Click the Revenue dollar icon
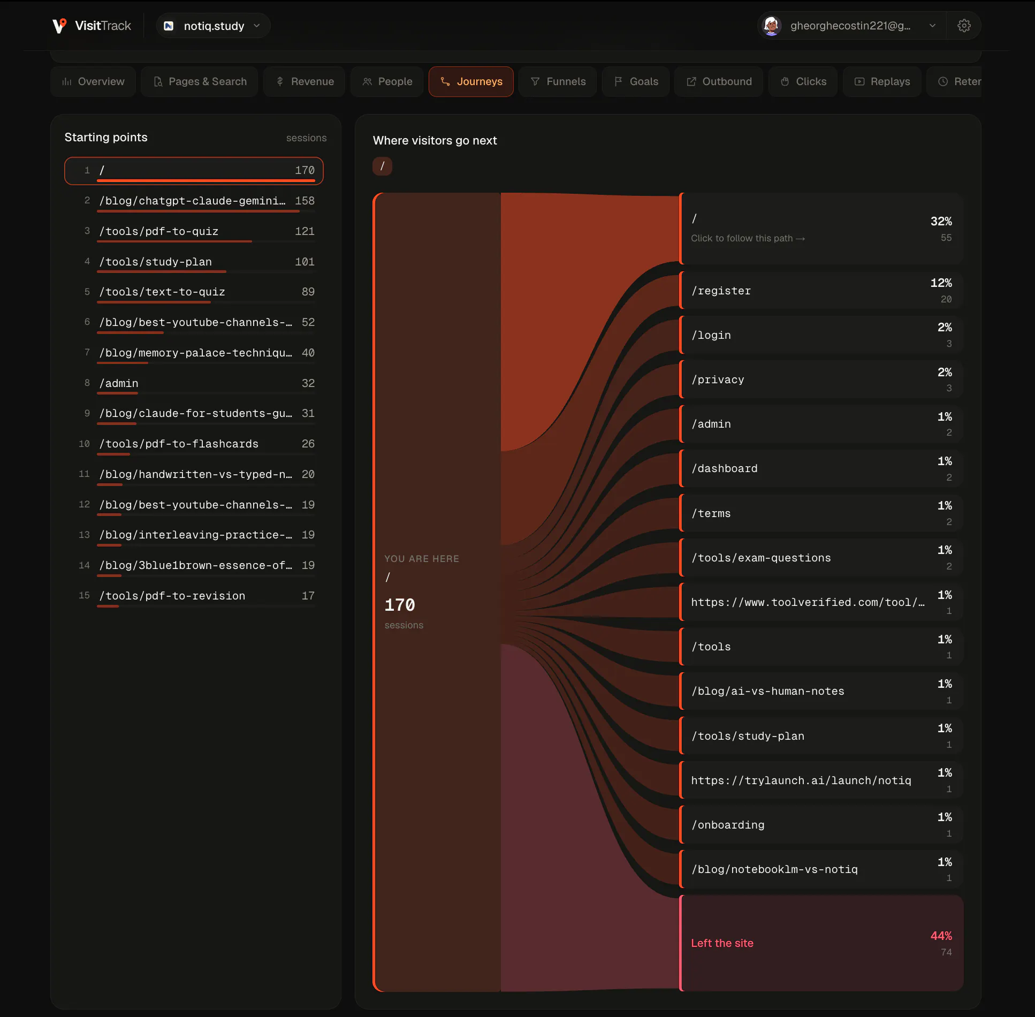This screenshot has height=1017, width=1035. [280, 81]
